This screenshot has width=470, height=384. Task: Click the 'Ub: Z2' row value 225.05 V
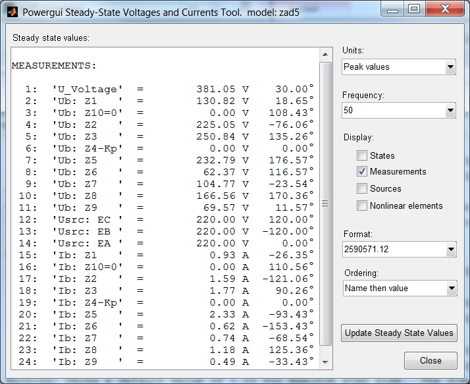coord(222,124)
